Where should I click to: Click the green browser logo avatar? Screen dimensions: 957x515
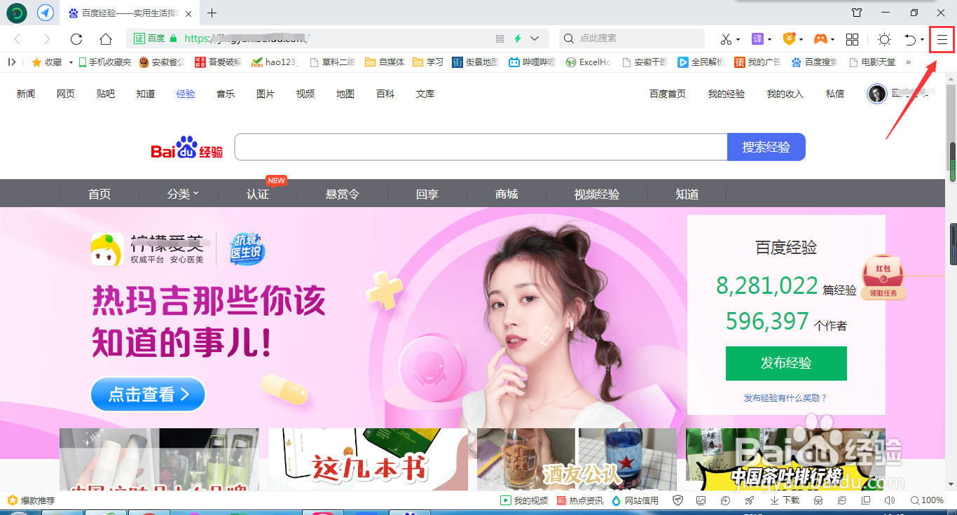tap(17, 13)
